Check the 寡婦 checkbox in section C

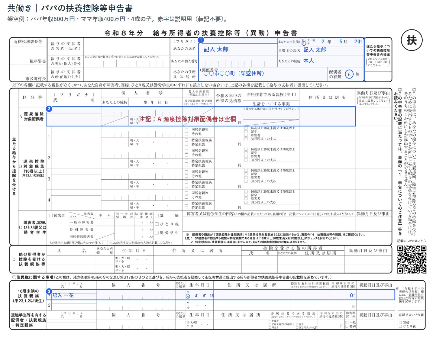point(157,215)
